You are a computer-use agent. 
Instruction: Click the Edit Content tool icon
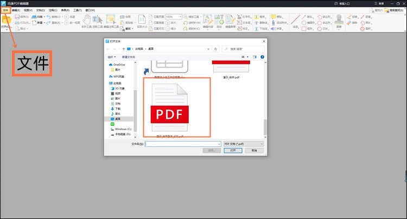click(x=207, y=20)
